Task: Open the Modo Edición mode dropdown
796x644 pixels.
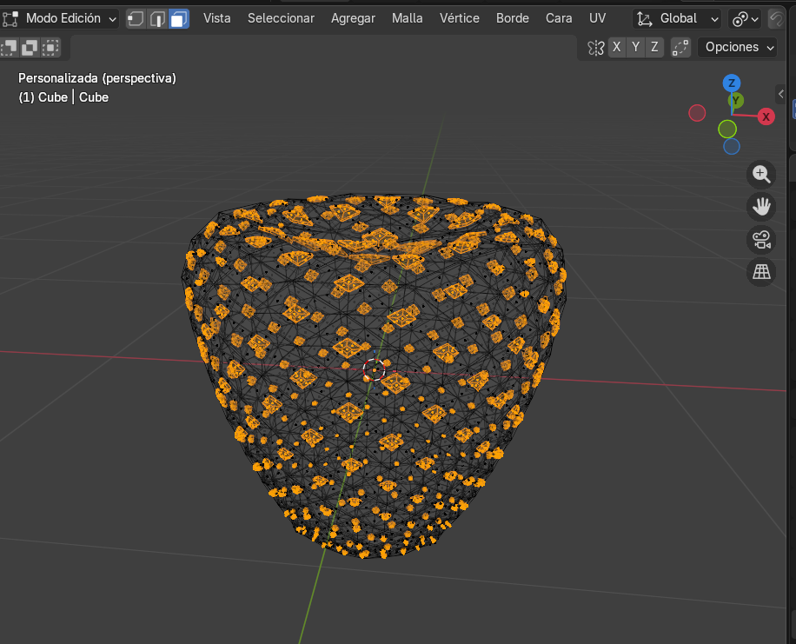Action: pyautogui.click(x=61, y=18)
